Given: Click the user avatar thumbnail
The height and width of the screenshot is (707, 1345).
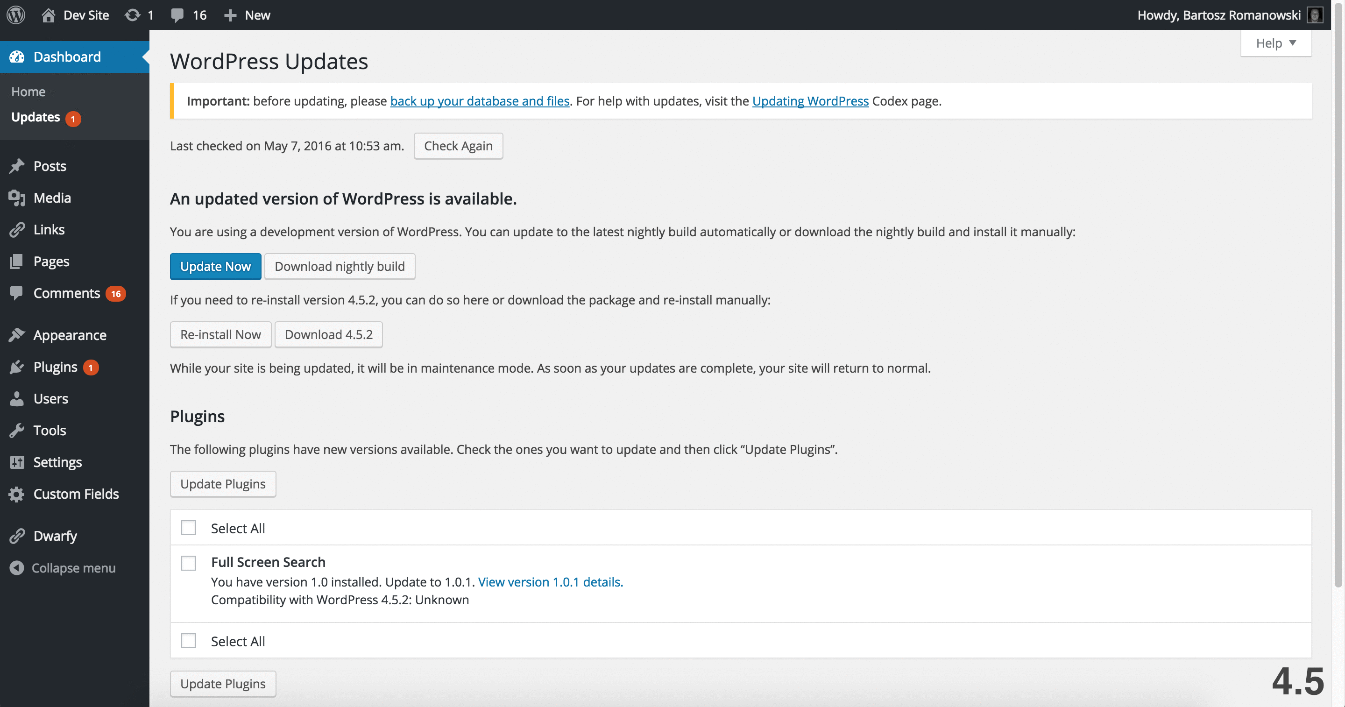Looking at the screenshot, I should [1314, 15].
